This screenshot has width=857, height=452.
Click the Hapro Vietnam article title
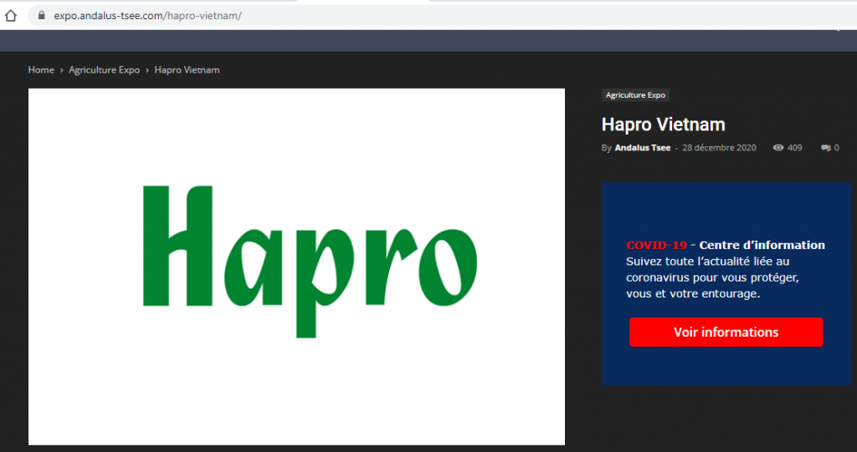point(663,124)
